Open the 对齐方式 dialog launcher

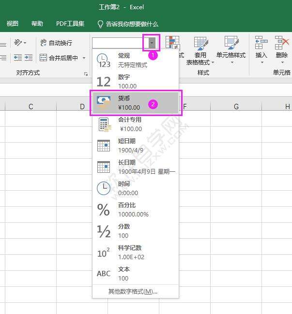86,74
